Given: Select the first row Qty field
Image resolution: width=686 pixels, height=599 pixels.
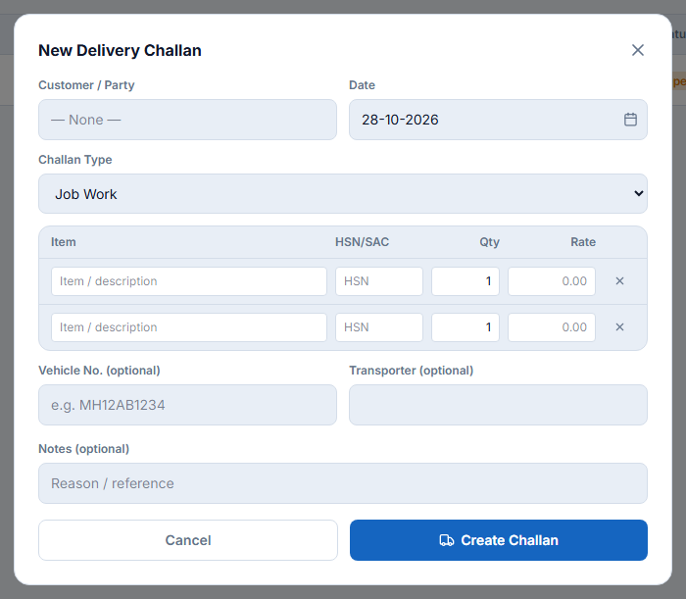Looking at the screenshot, I should click(x=465, y=281).
